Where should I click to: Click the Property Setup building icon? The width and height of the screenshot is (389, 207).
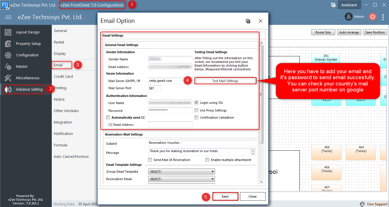pos(8,44)
